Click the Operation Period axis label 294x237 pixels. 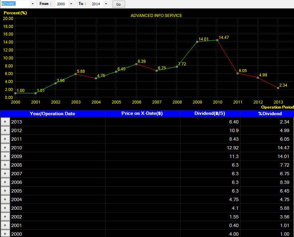277,107
